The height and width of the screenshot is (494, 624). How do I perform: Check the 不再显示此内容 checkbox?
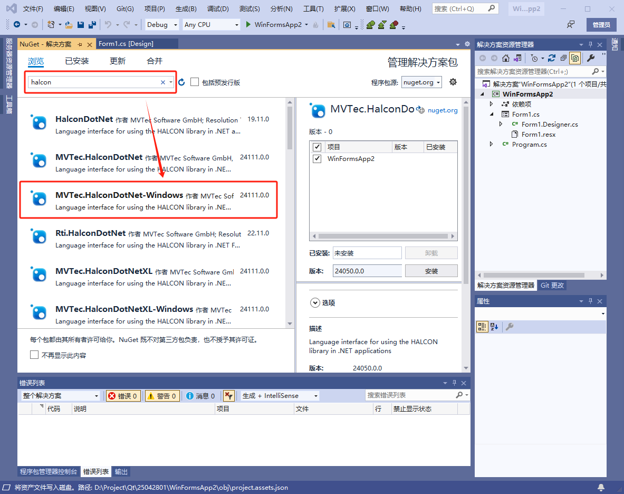pyautogui.click(x=35, y=355)
